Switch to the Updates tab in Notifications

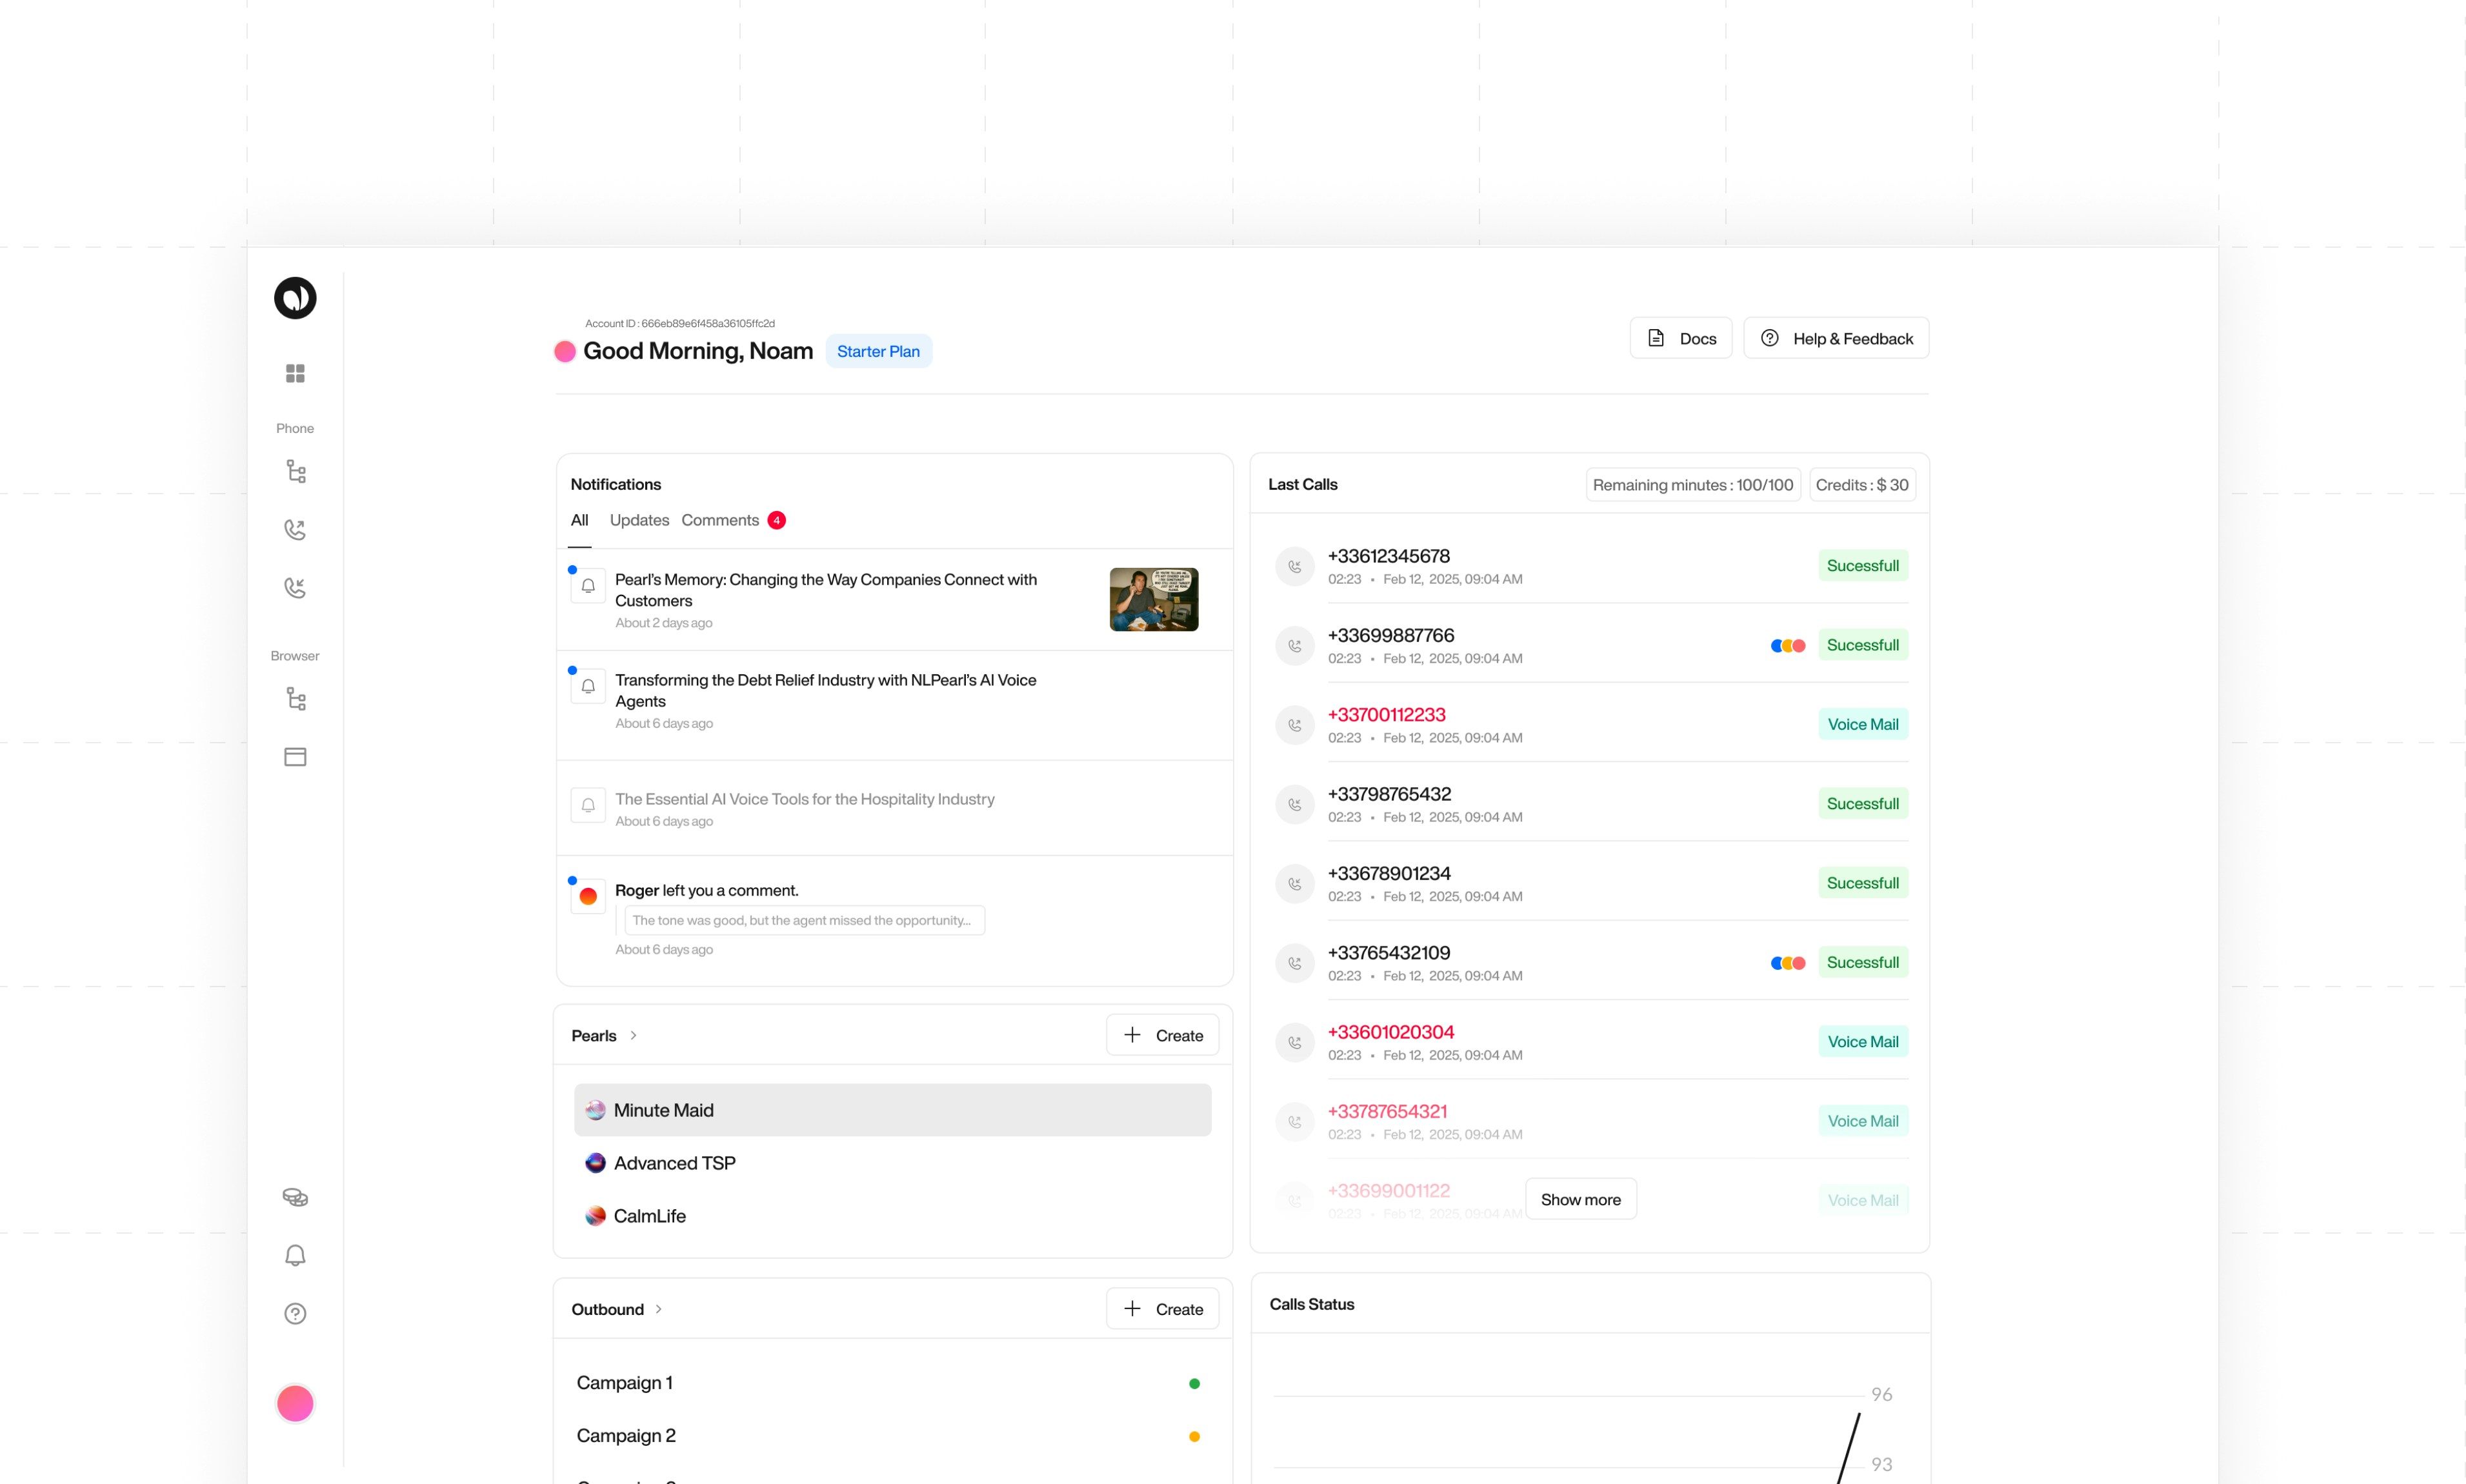coord(638,520)
